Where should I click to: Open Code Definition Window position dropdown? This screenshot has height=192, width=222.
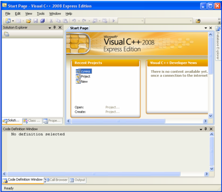(x=201, y=129)
